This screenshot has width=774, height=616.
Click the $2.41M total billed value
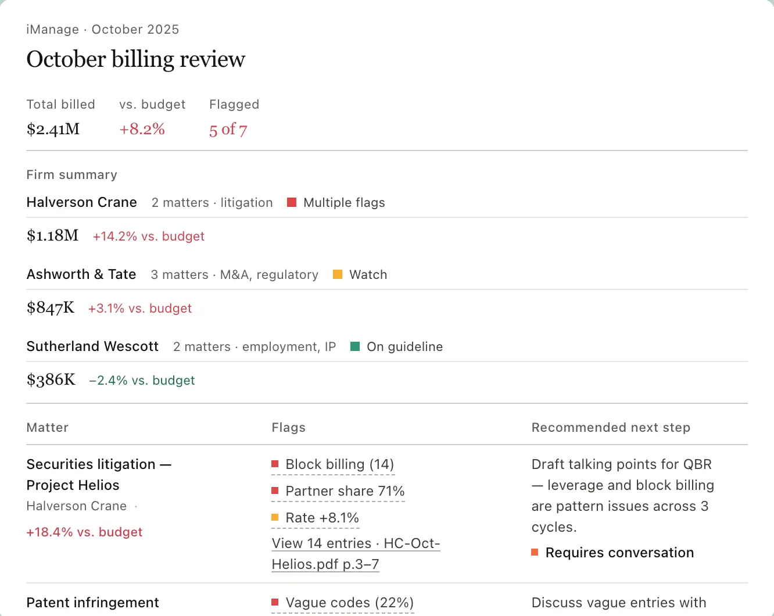pyautogui.click(x=53, y=129)
